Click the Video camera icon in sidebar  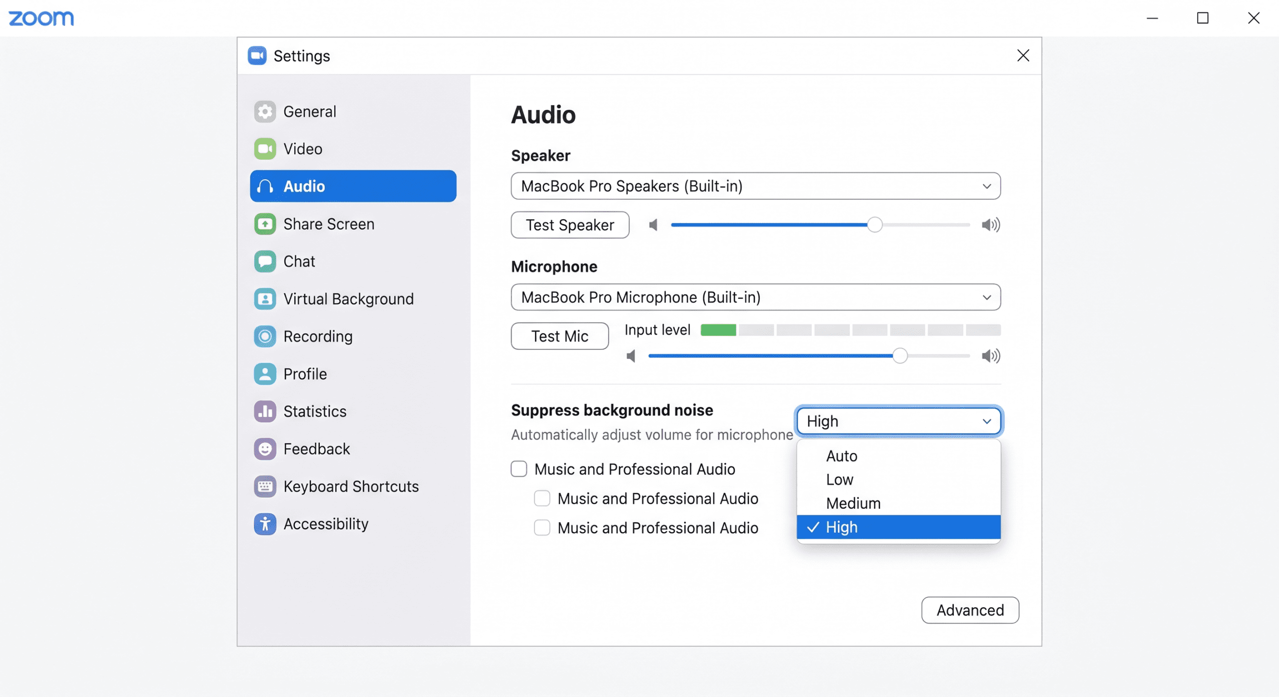[265, 149]
